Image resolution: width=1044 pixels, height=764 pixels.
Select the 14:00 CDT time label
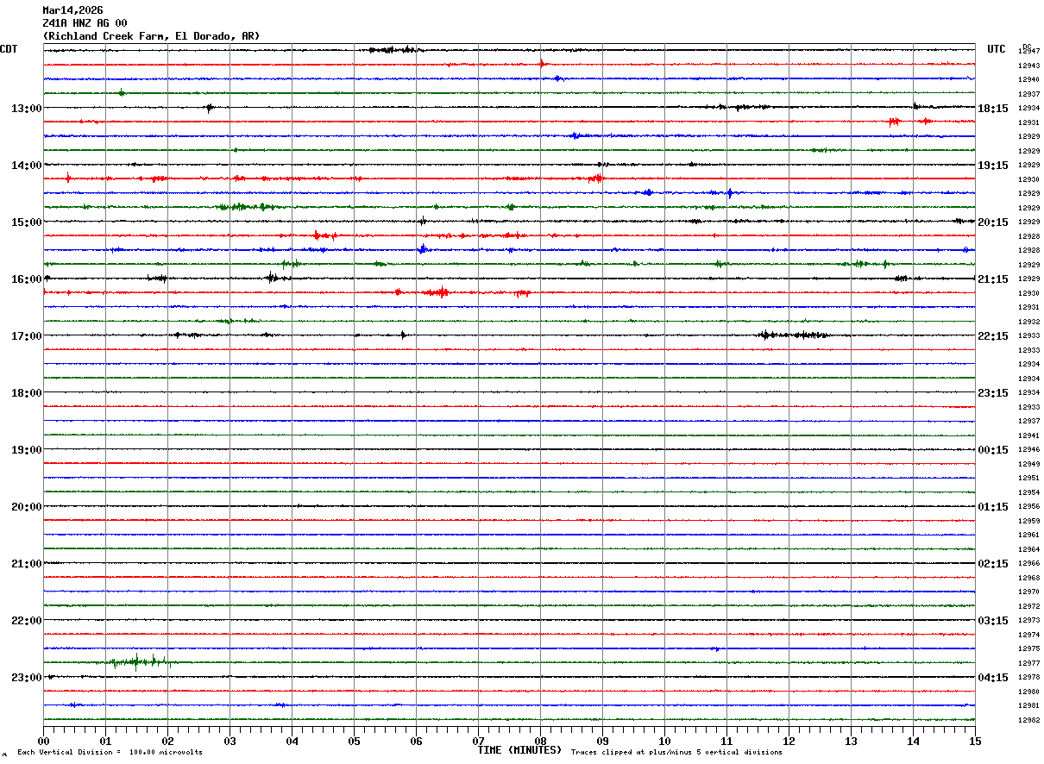(26, 165)
